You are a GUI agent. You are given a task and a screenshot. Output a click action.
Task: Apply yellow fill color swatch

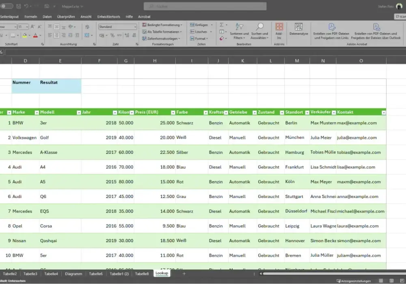tap(25, 35)
